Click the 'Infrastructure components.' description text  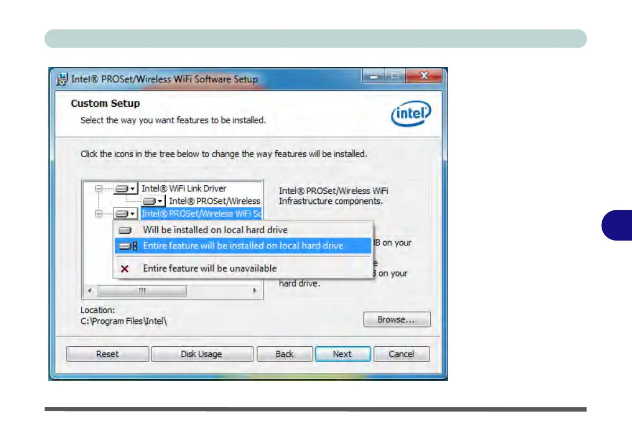331,201
